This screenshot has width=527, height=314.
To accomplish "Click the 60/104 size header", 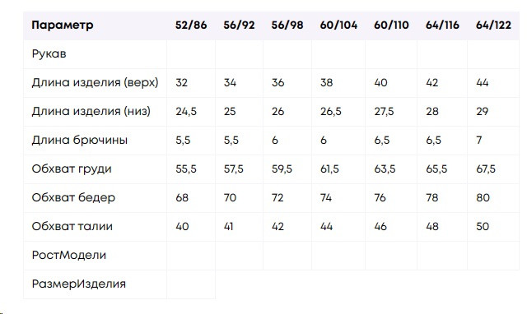I will (x=338, y=25).
